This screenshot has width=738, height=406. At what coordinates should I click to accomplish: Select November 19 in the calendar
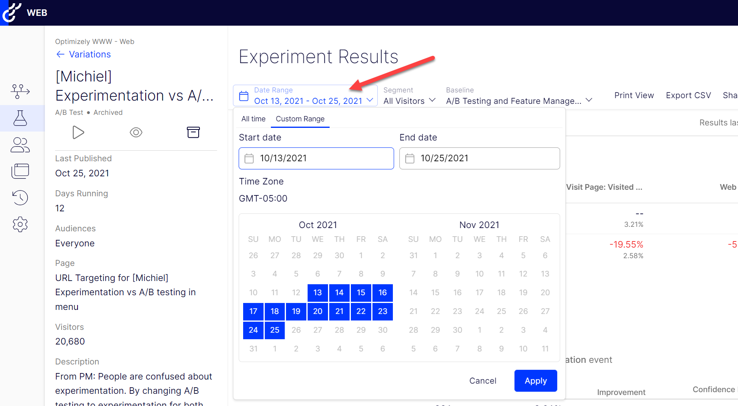(523, 293)
